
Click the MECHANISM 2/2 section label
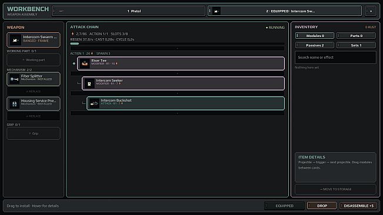19,70
